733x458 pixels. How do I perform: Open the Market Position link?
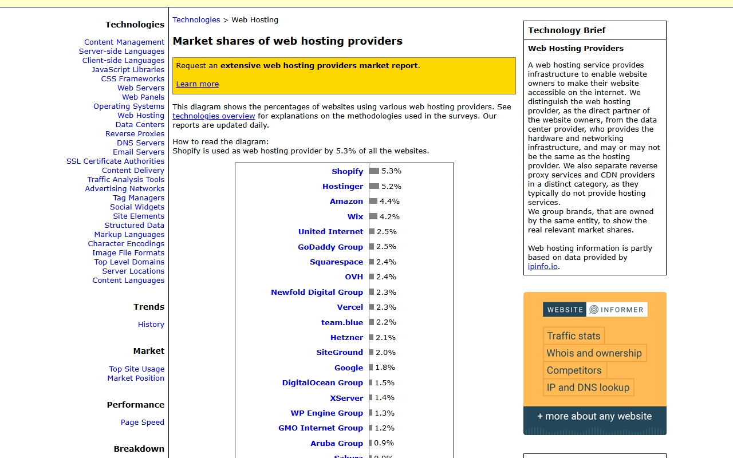[x=136, y=378]
